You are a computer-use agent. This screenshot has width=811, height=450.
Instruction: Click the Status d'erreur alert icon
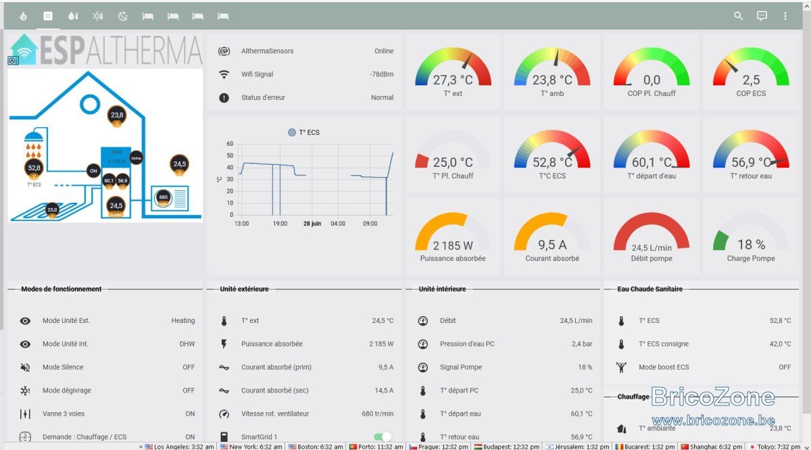pos(224,97)
